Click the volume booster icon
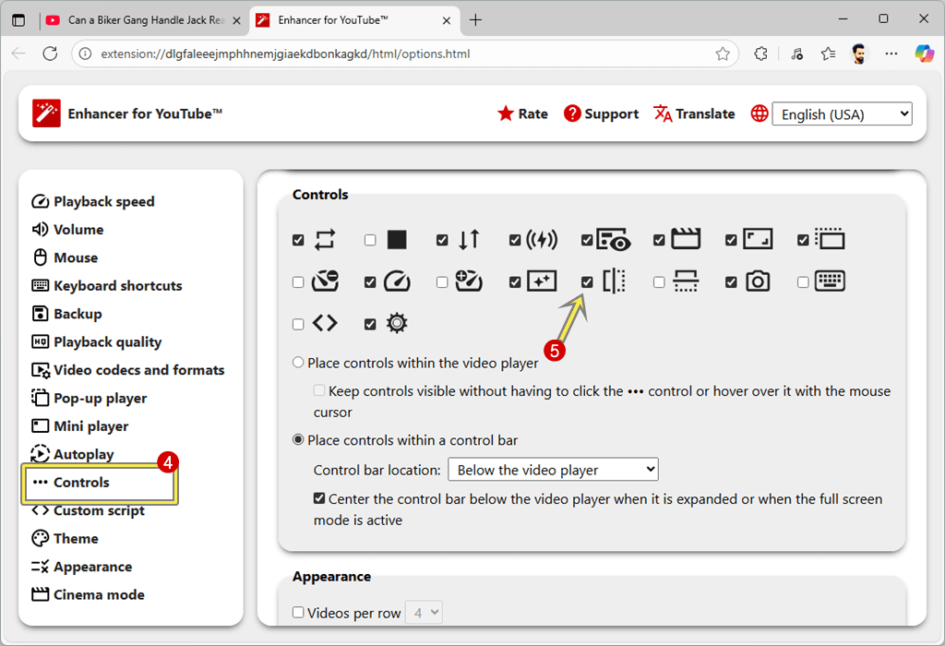945x646 pixels. [x=542, y=240]
